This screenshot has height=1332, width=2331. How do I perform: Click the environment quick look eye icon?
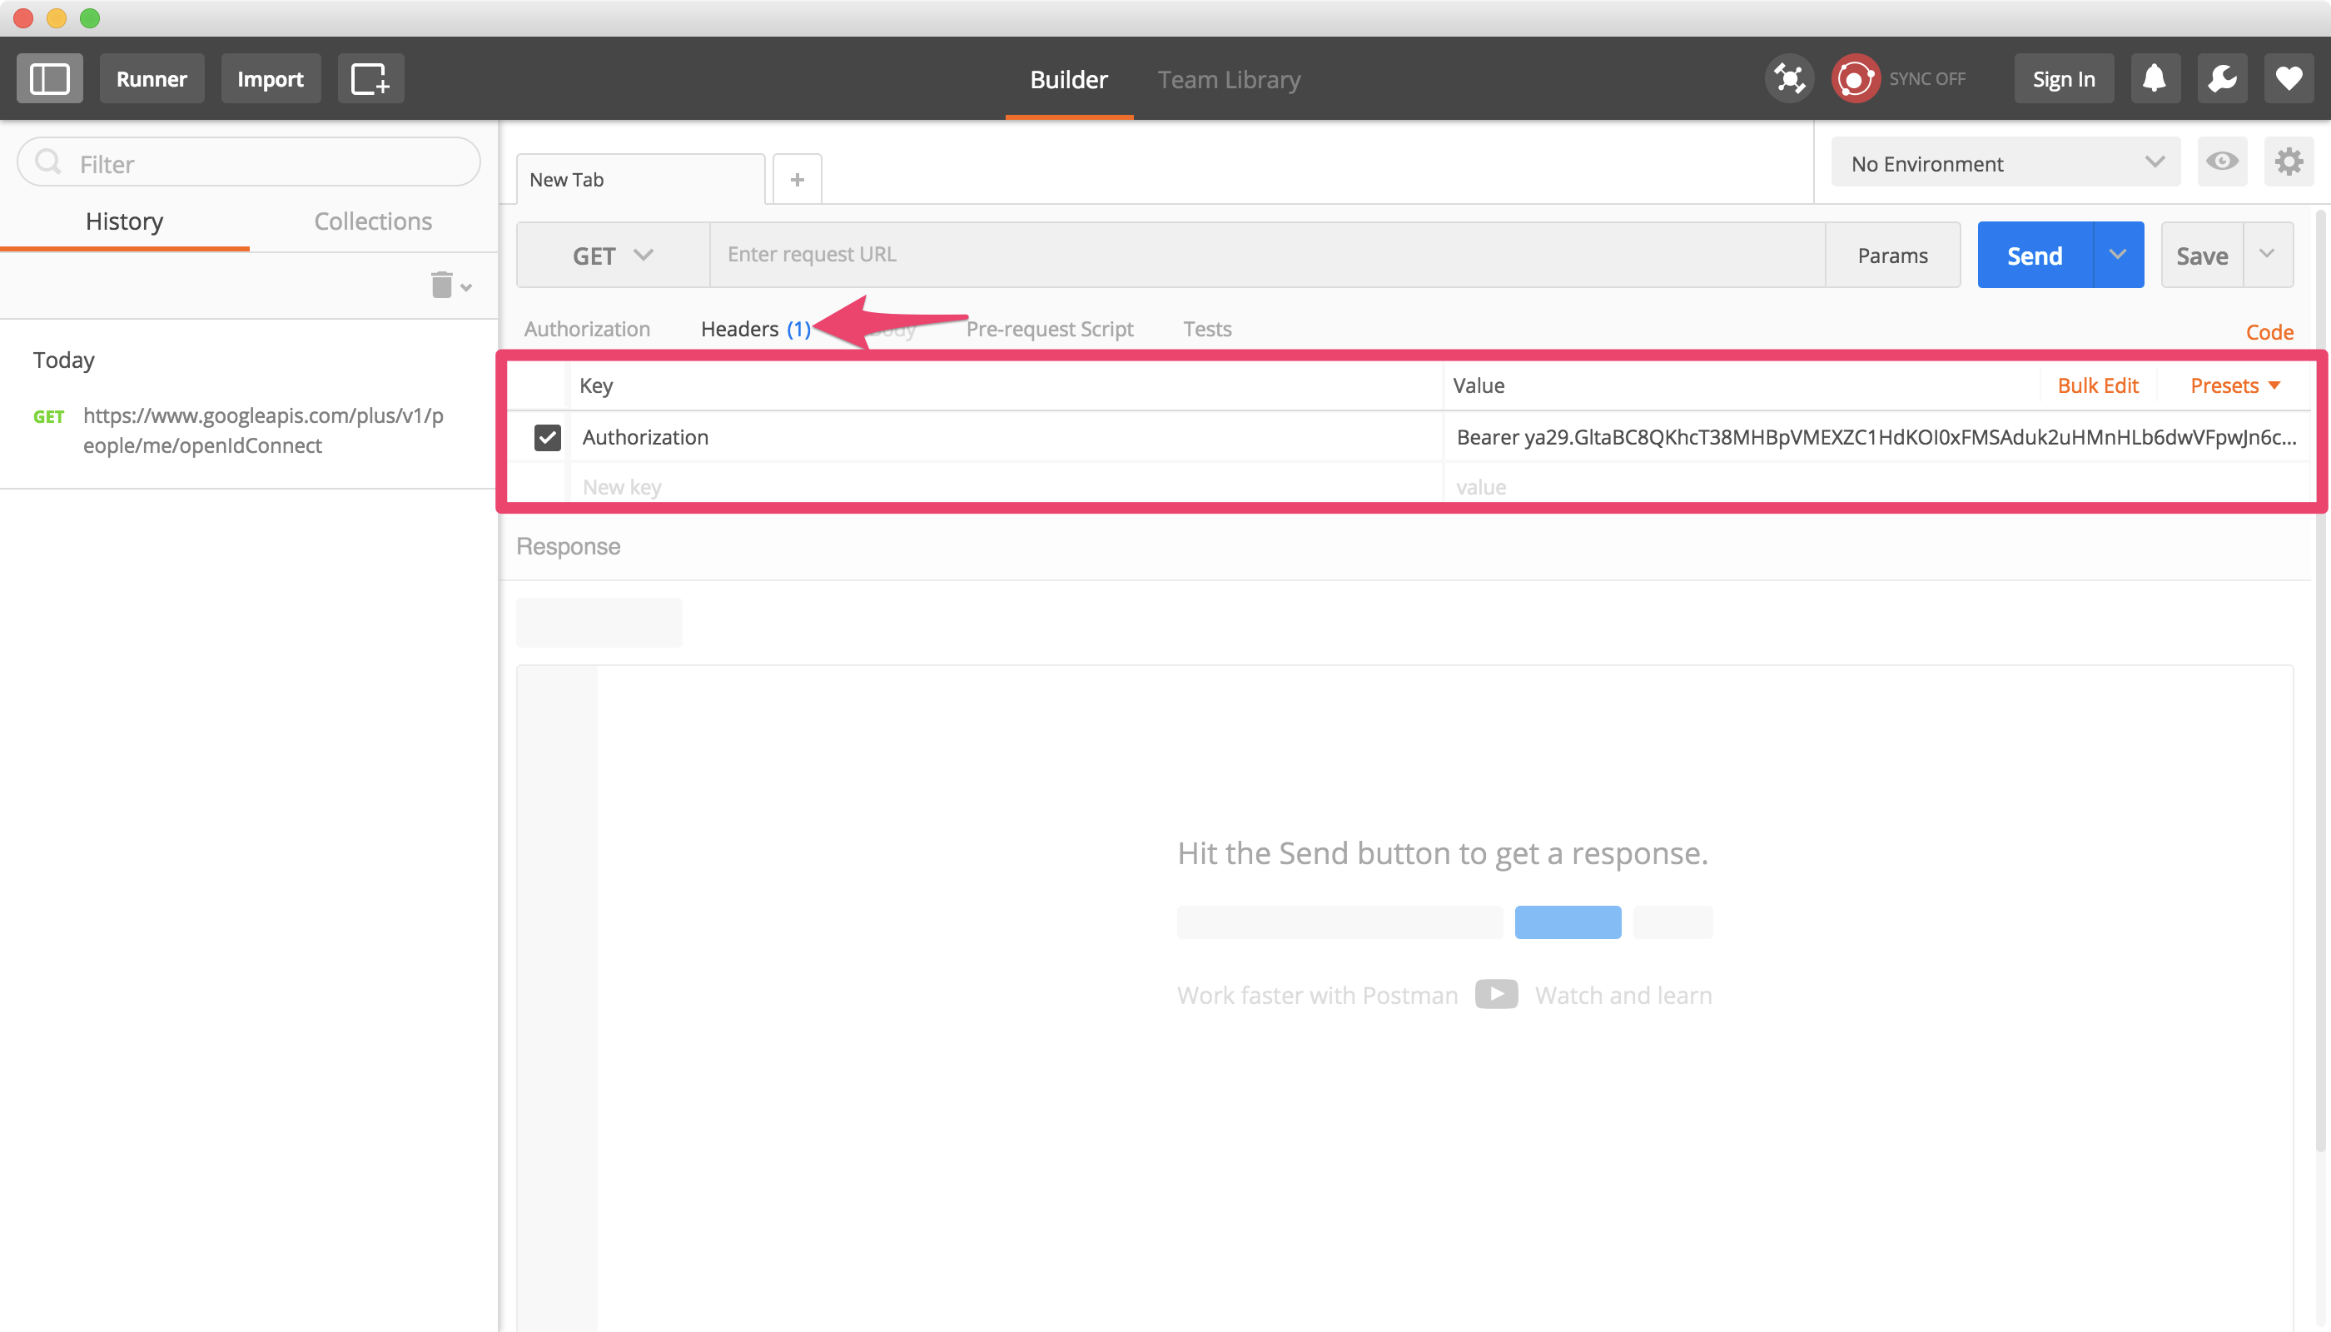pyautogui.click(x=2223, y=162)
